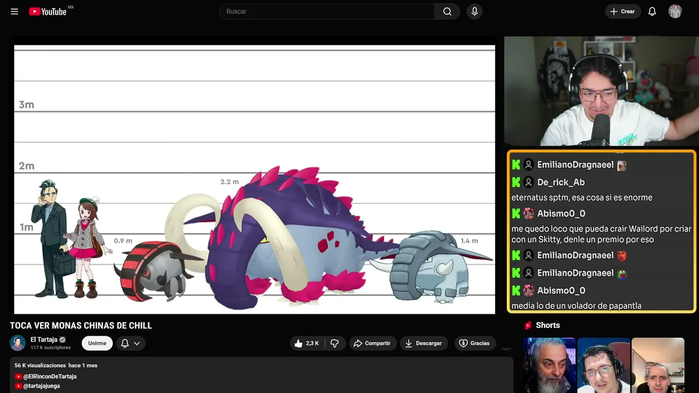Screen dimensions: 699x393
Task: Send thanks with the Gracias button
Action: click(x=474, y=343)
